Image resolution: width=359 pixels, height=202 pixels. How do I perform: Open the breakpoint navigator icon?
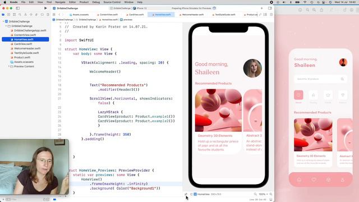point(42,15)
